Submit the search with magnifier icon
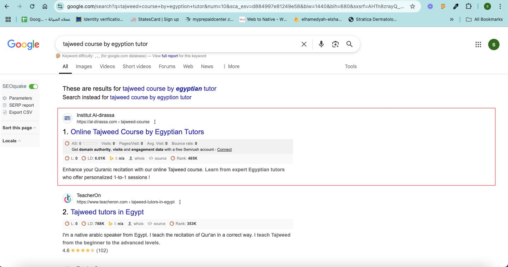This screenshot has height=267, width=508. coord(350,44)
